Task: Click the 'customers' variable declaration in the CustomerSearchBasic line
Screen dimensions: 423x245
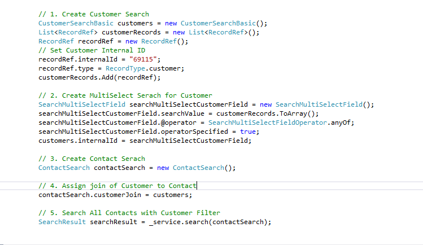Action: tap(135, 24)
